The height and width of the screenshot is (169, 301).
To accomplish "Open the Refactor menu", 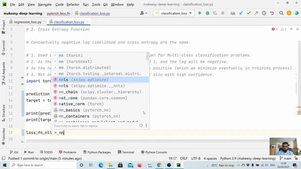I will (73, 4).
